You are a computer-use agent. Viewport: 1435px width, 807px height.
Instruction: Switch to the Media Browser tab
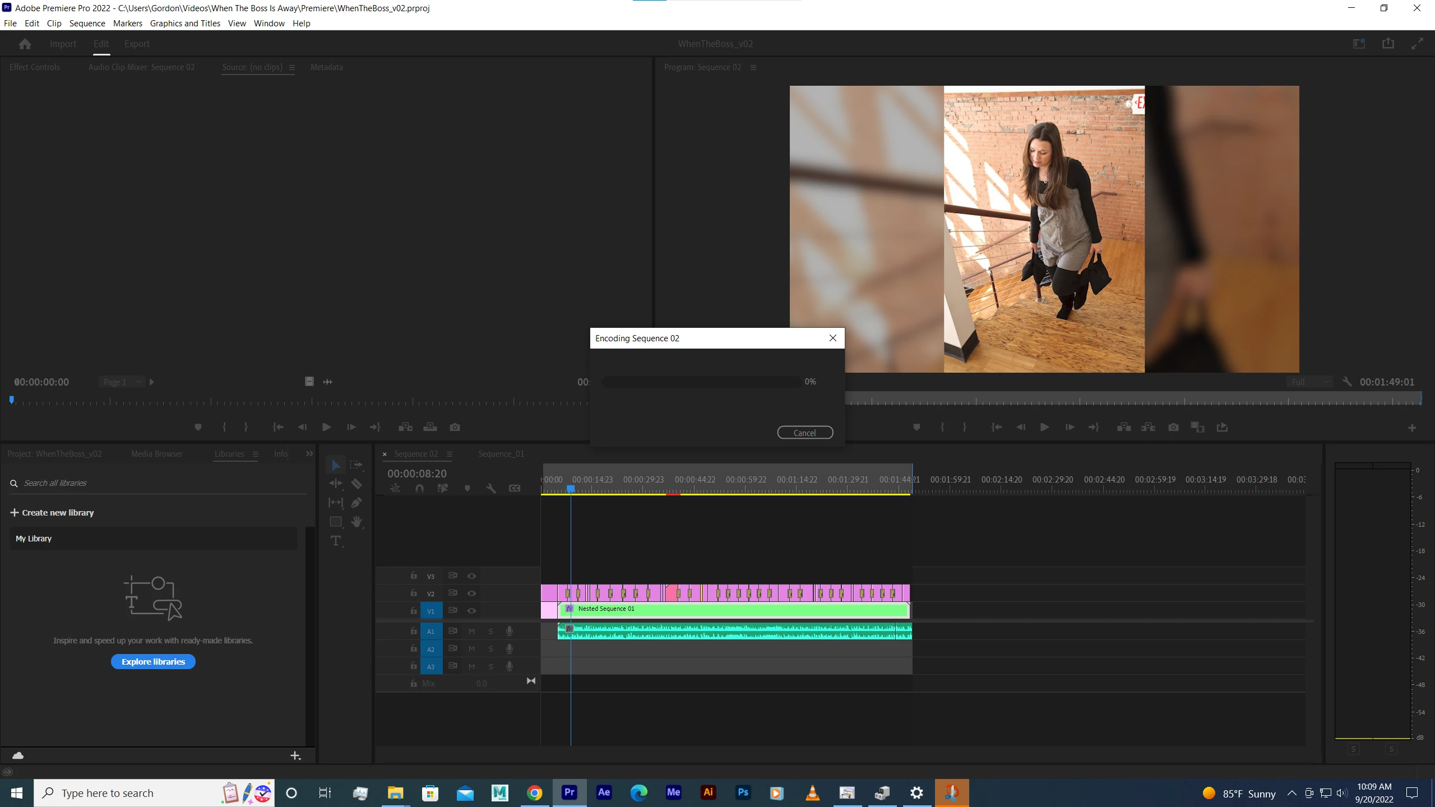pos(156,454)
